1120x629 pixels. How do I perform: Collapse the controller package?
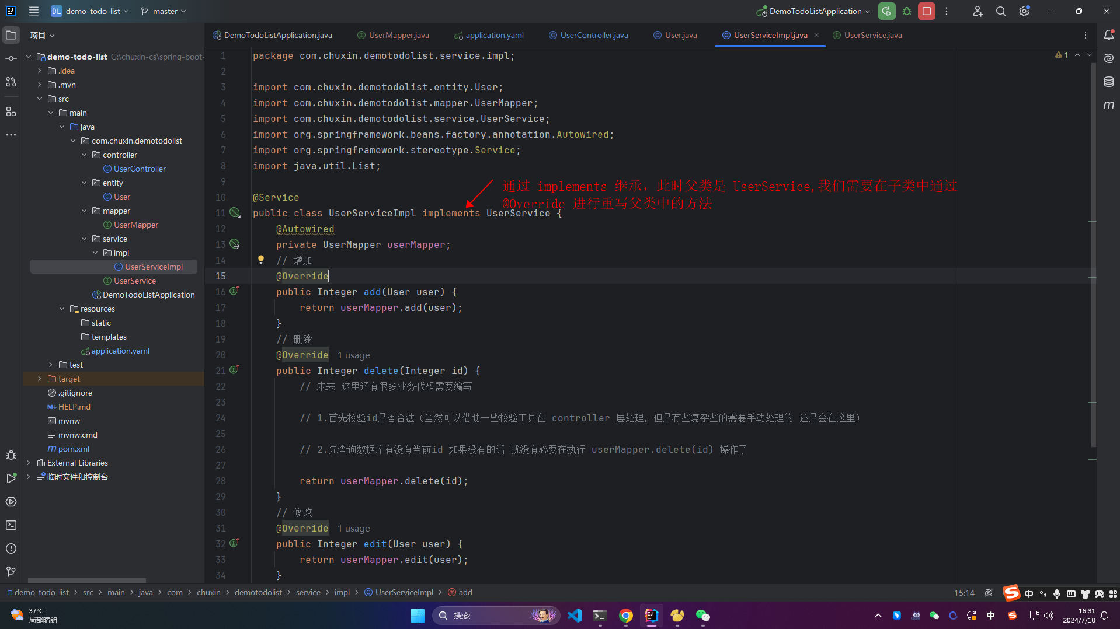pyautogui.click(x=84, y=155)
